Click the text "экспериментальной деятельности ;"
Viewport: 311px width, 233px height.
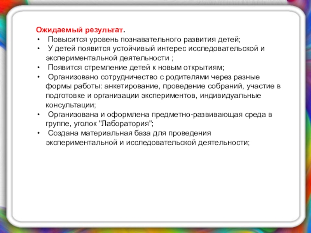[x=110, y=58]
